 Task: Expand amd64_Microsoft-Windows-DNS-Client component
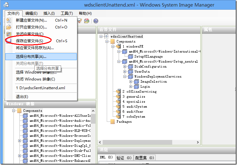tap(19, 156)
